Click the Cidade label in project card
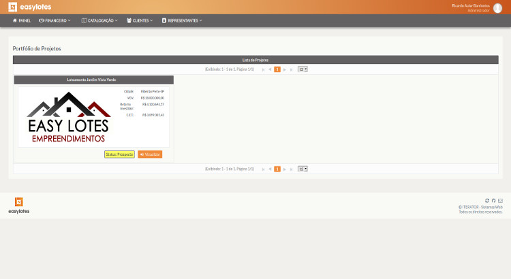 pyautogui.click(x=129, y=91)
